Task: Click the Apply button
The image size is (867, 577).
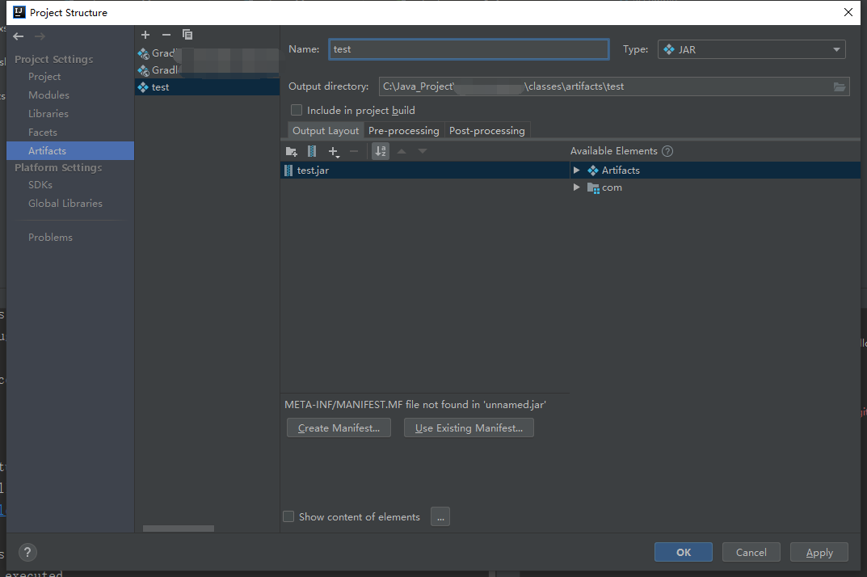Action: click(819, 552)
